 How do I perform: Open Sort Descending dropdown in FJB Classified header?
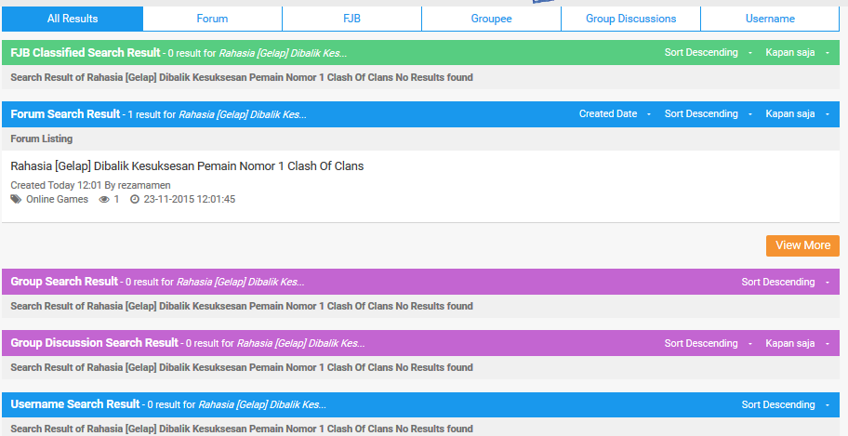point(707,53)
